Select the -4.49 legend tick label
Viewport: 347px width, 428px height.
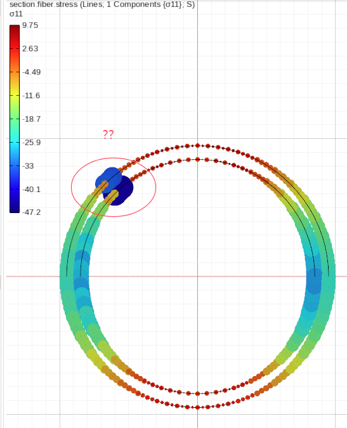click(31, 72)
